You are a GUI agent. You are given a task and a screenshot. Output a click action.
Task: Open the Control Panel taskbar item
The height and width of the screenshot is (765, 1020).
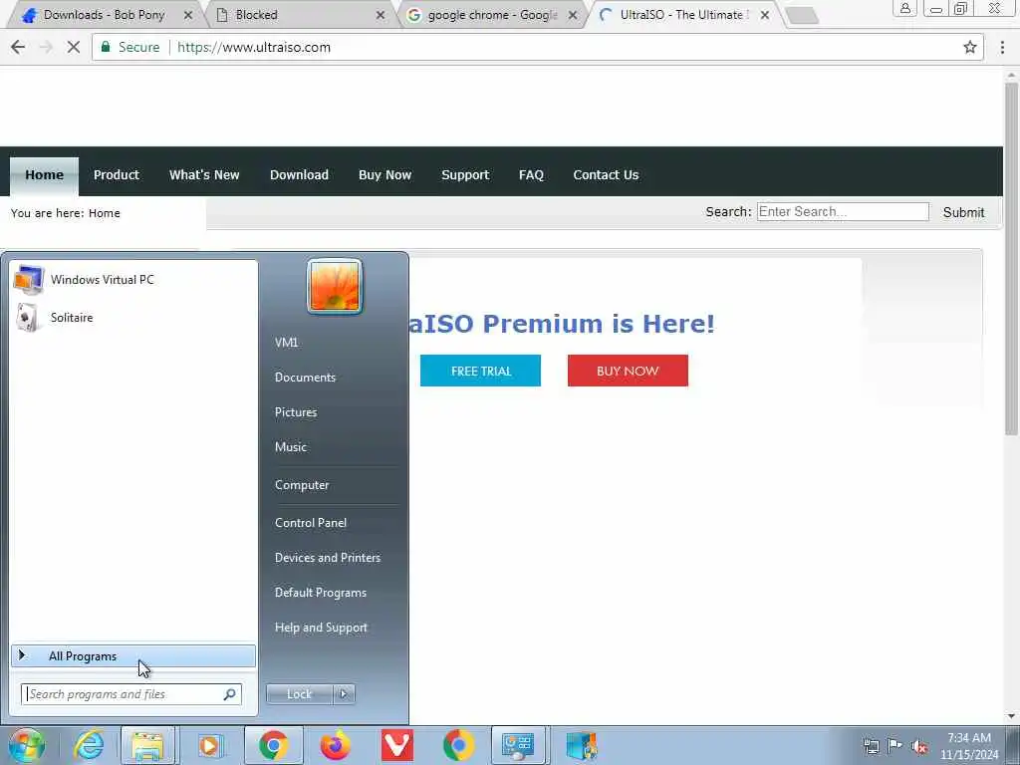[519, 745]
